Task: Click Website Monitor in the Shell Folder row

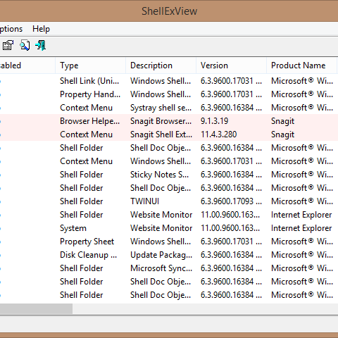Action: 161,215
